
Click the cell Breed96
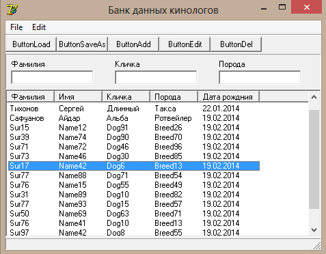click(x=168, y=147)
